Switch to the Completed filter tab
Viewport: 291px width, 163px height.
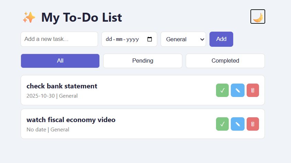pyautogui.click(x=225, y=61)
